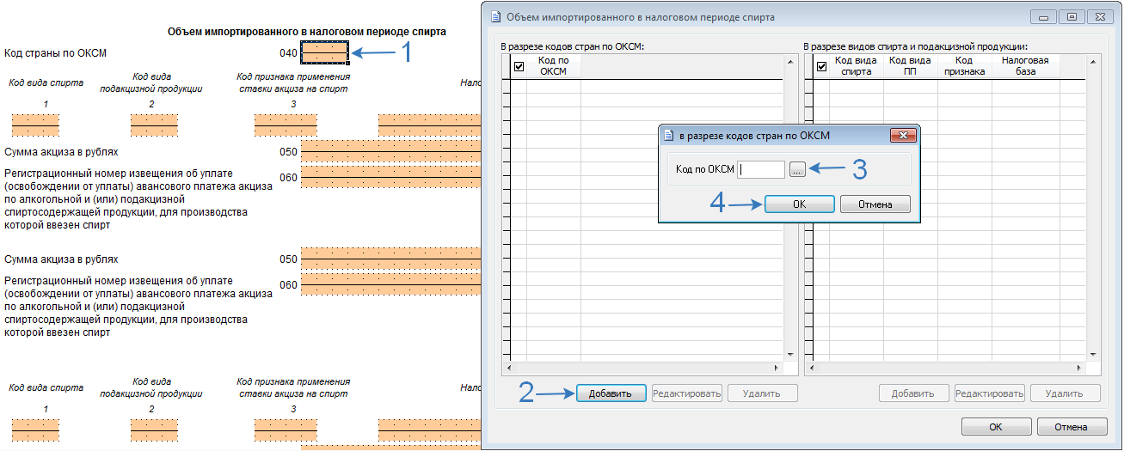
Task: Click the 'Код вида спирта' column header
Action: coord(855,66)
